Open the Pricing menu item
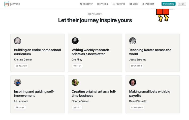Image resolution: width=189 pixels, height=120 pixels. point(103,4)
